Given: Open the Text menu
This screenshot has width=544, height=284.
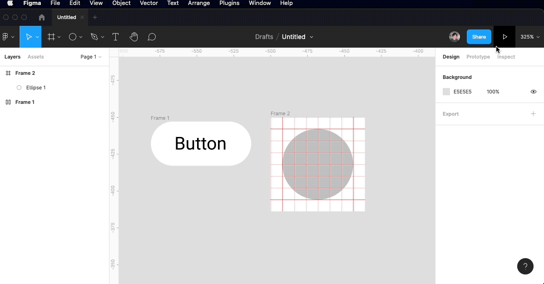Looking at the screenshot, I should pos(173,3).
